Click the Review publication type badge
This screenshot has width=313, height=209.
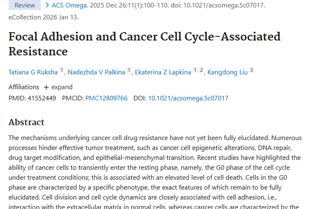point(25,5)
